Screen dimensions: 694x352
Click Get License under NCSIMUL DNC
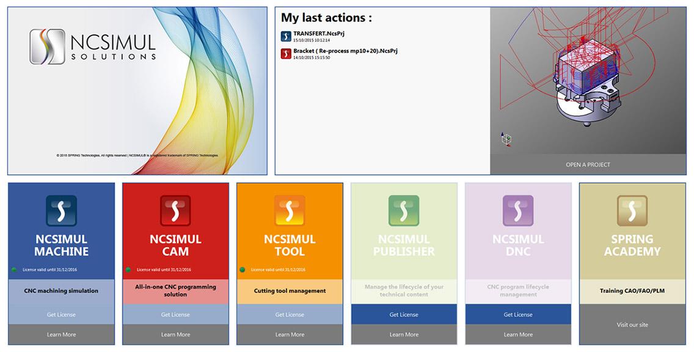(518, 315)
